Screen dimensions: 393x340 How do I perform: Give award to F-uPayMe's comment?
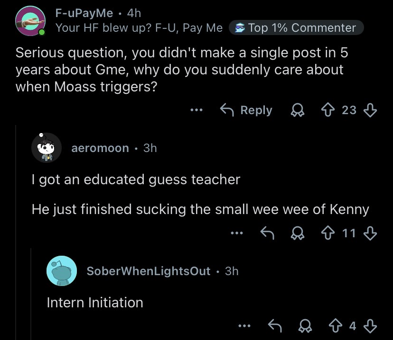pyautogui.click(x=297, y=110)
